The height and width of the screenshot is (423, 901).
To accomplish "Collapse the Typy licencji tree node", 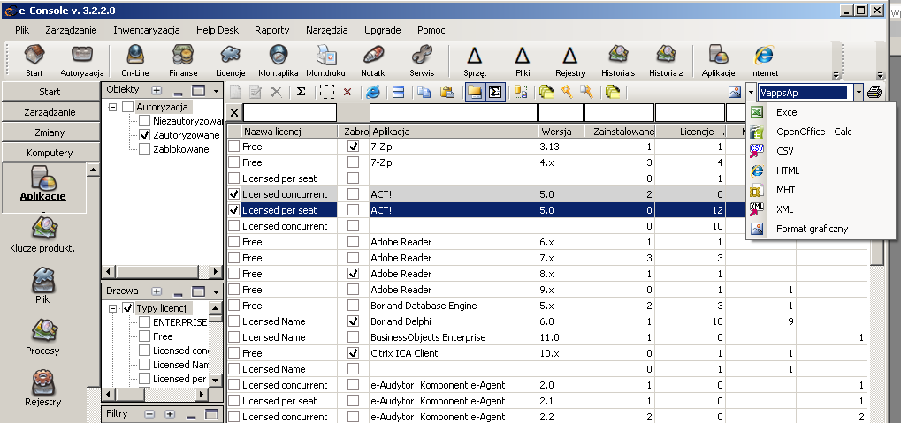I will point(112,308).
